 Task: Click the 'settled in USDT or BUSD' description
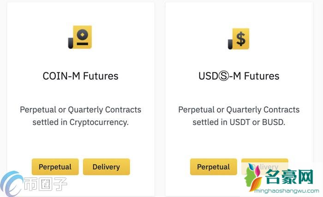pyautogui.click(x=239, y=122)
